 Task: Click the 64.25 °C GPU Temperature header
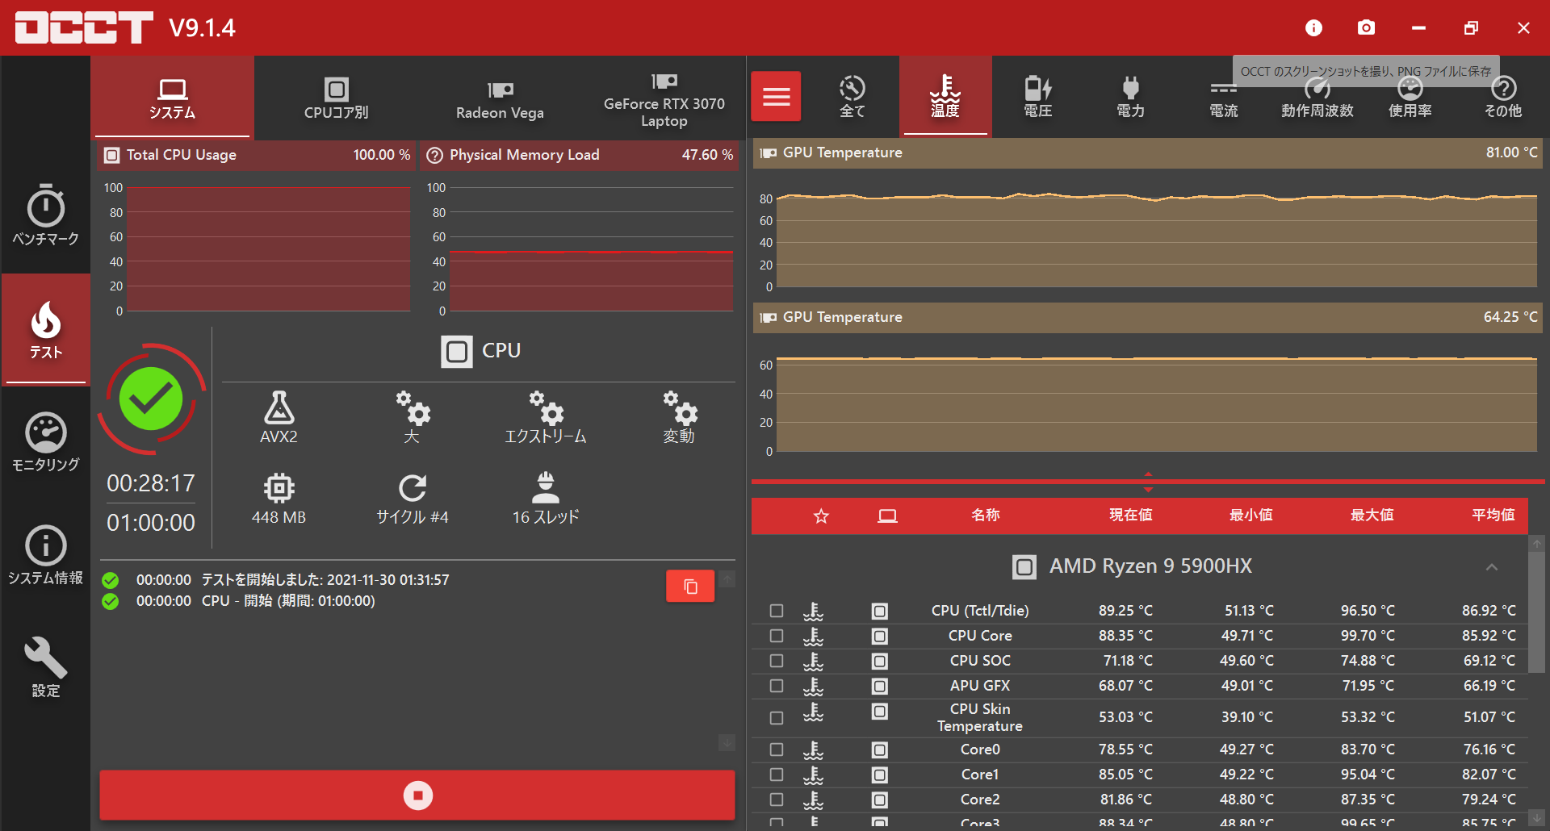(x=1147, y=317)
